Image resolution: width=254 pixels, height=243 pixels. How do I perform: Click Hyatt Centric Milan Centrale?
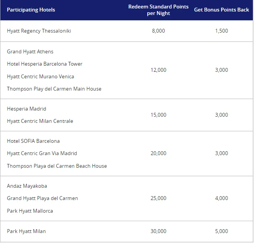40,121
